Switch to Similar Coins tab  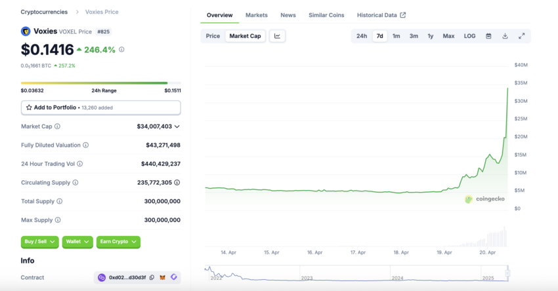click(x=326, y=15)
